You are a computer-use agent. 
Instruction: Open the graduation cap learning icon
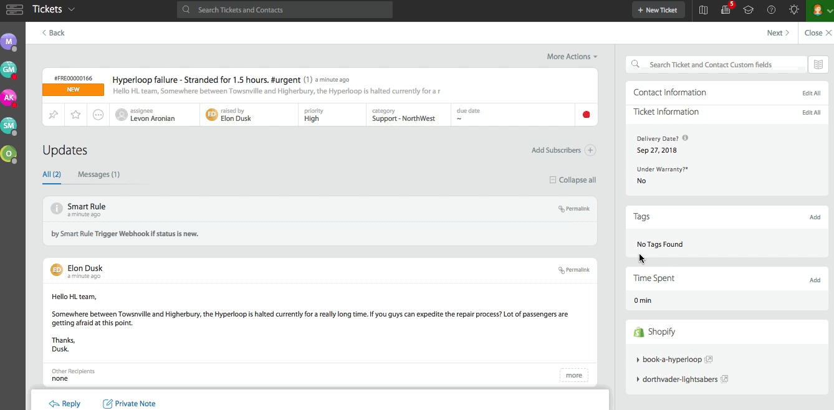point(749,10)
